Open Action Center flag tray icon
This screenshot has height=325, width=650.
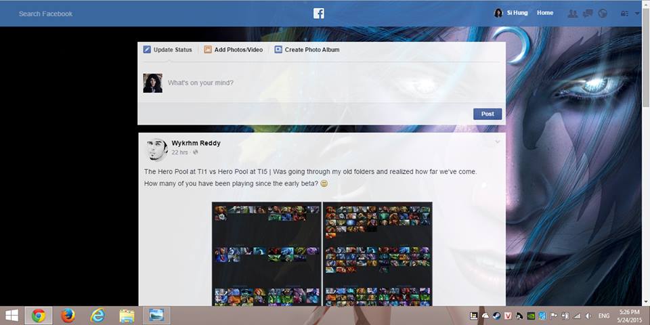(x=553, y=316)
